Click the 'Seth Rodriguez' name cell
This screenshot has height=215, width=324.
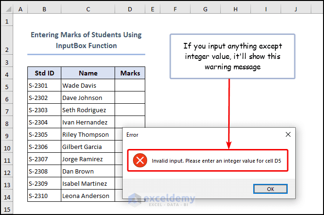[x=88, y=110]
